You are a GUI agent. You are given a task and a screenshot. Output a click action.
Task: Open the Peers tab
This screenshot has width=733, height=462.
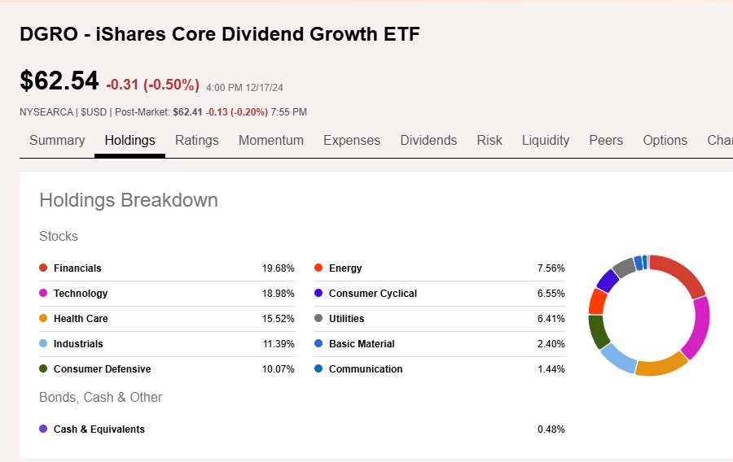tap(606, 140)
